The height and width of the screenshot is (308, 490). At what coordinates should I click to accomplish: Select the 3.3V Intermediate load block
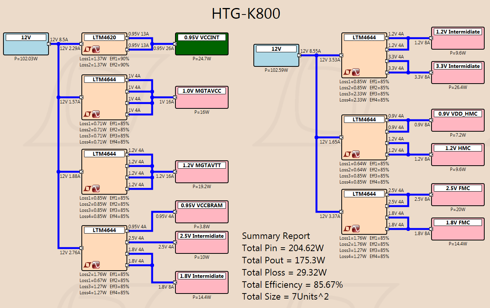458,73
